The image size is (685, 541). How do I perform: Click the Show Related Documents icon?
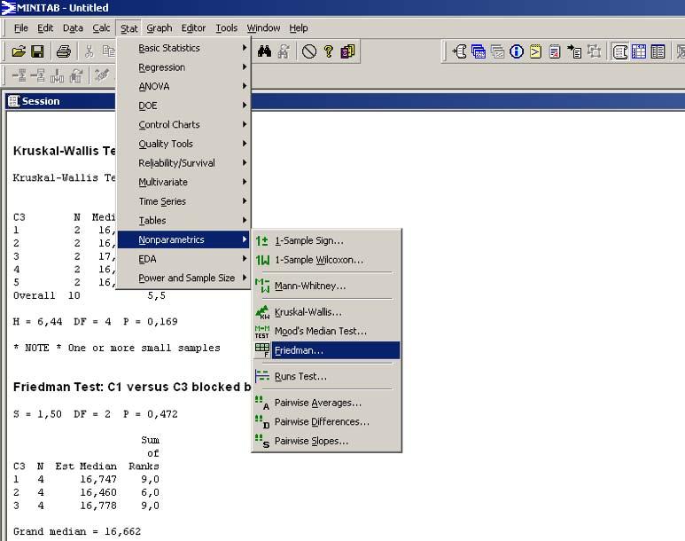pos(574,51)
